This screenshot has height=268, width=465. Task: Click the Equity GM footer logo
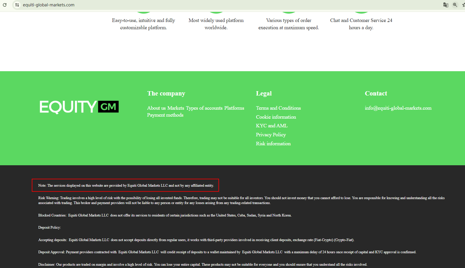79,107
